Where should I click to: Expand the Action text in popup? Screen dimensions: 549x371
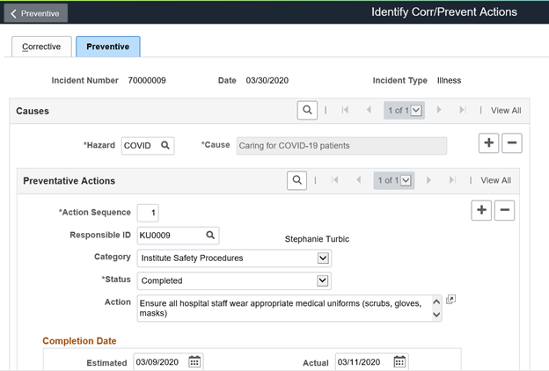pyautogui.click(x=450, y=300)
